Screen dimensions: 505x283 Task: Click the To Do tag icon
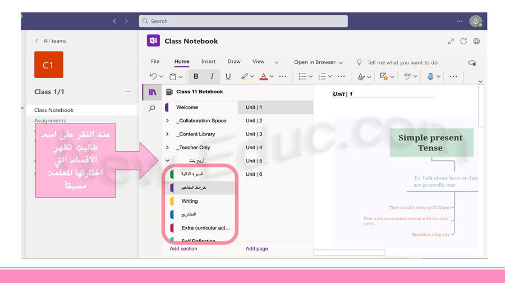click(x=384, y=76)
